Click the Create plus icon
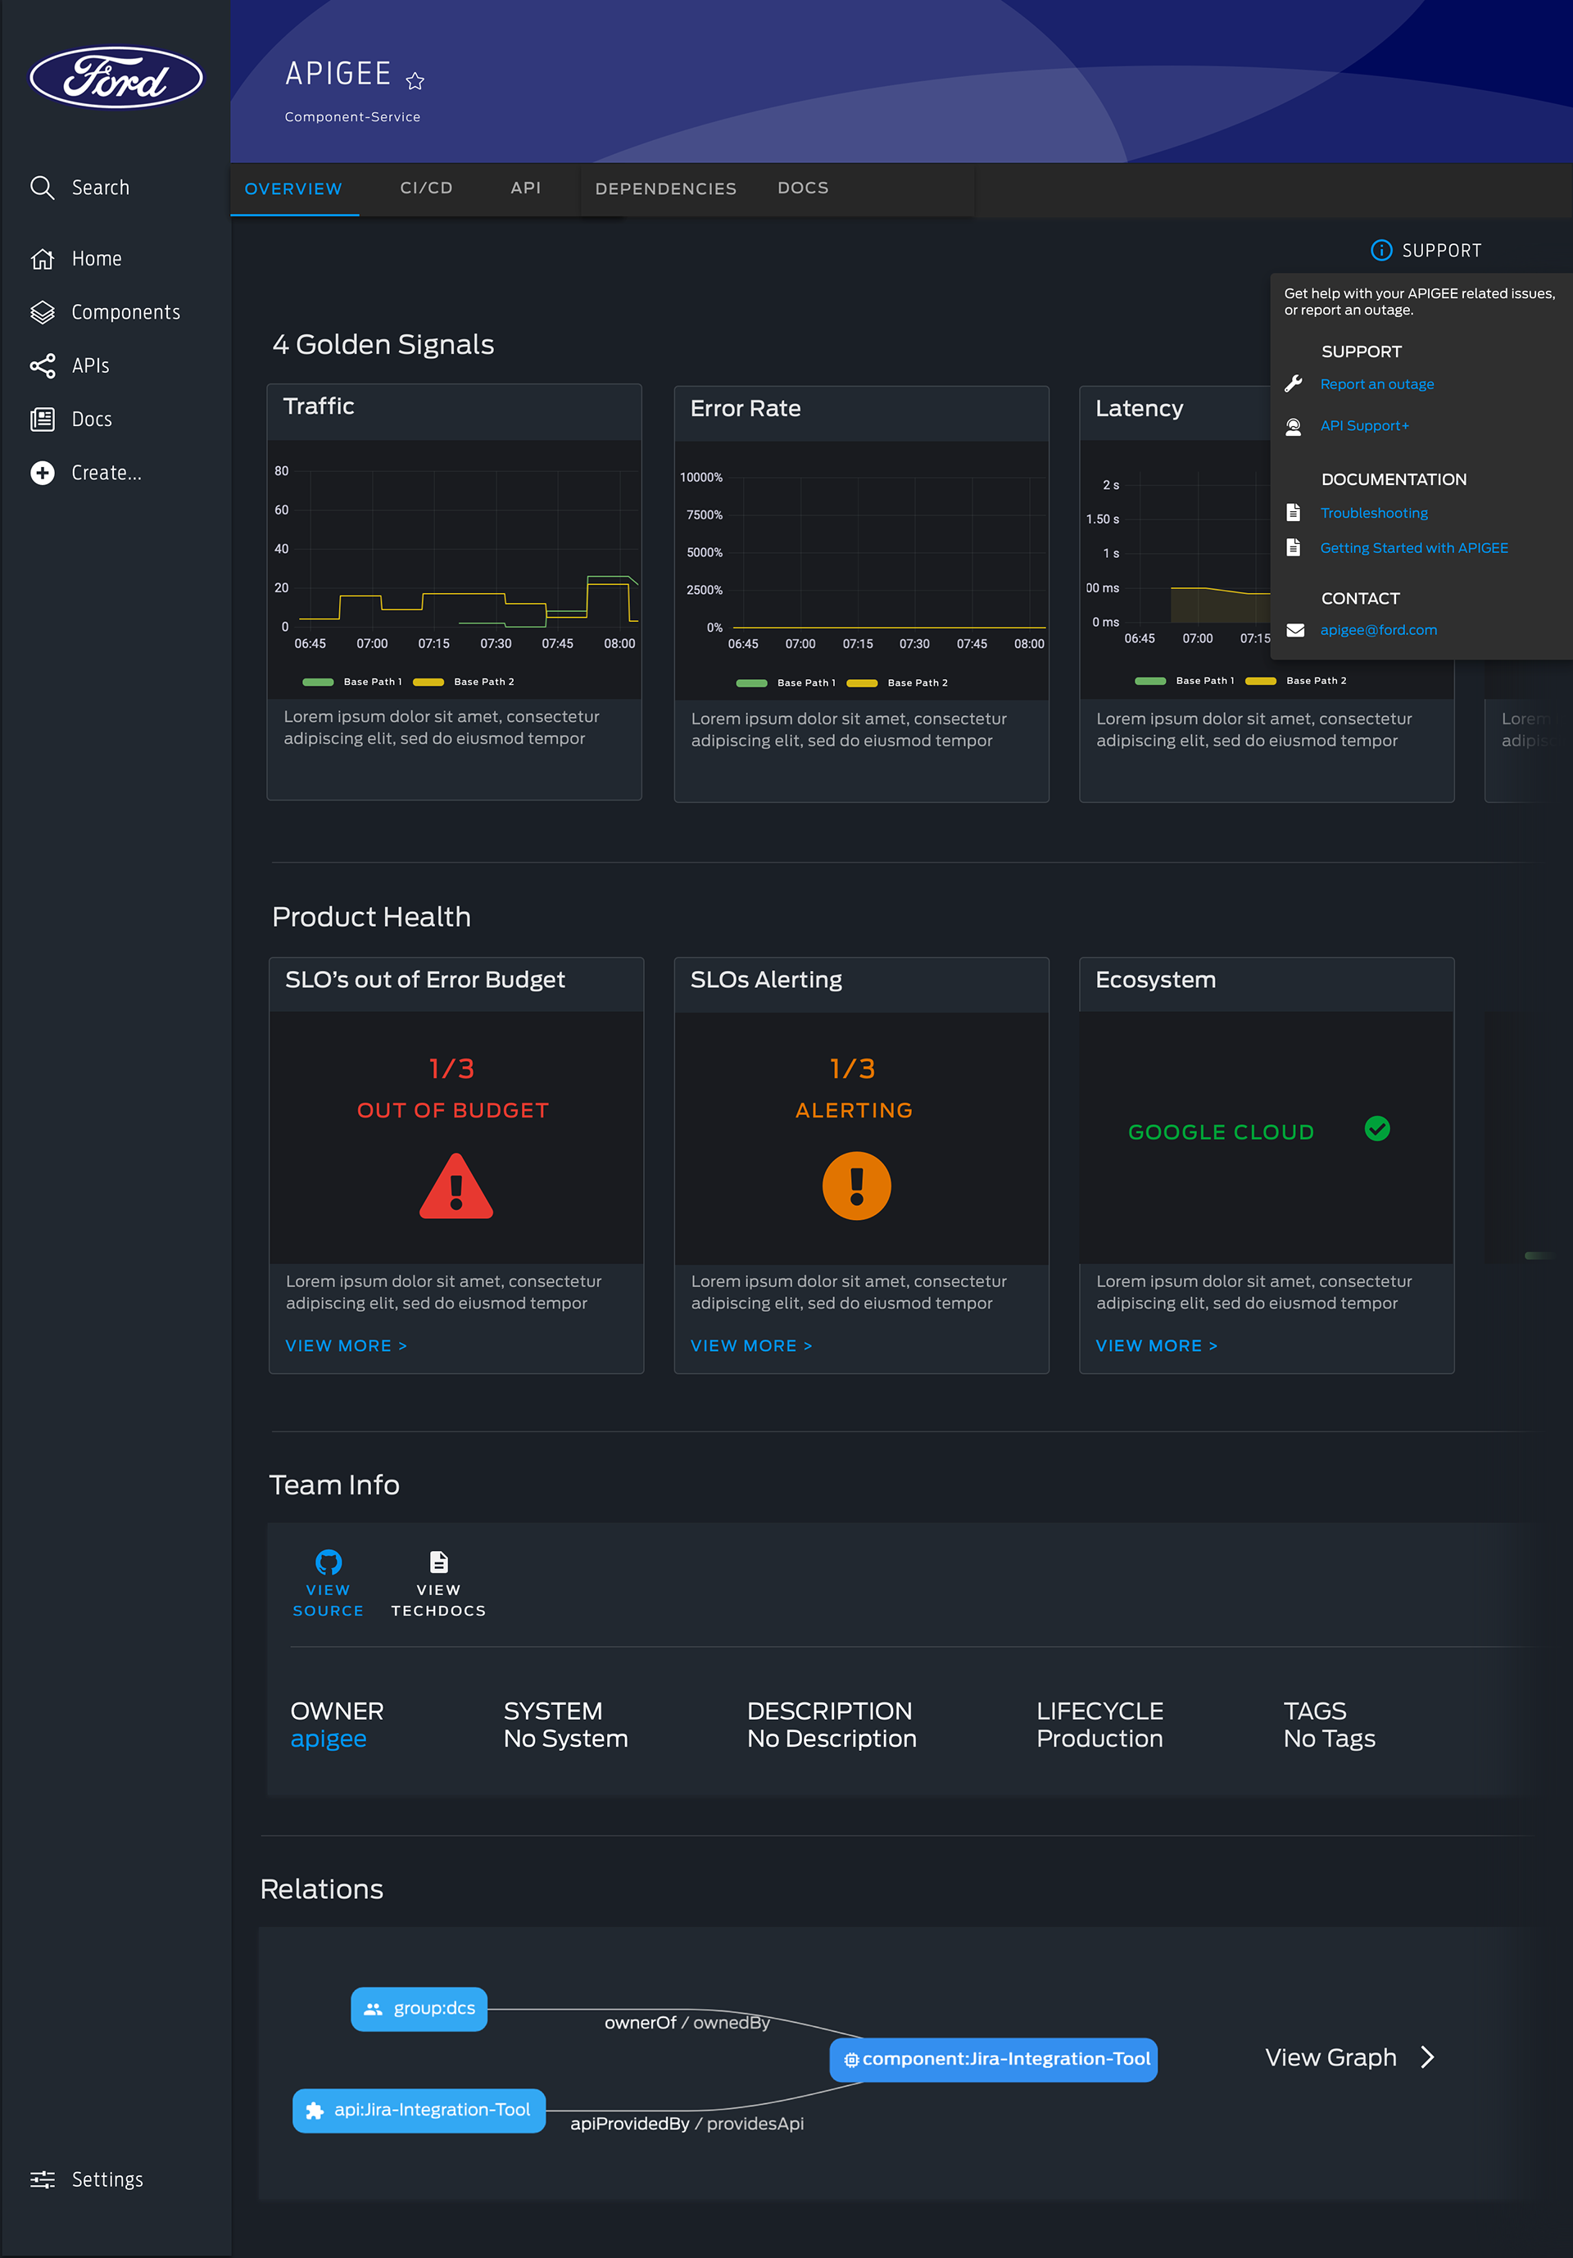The width and height of the screenshot is (1573, 2258). pos(43,473)
